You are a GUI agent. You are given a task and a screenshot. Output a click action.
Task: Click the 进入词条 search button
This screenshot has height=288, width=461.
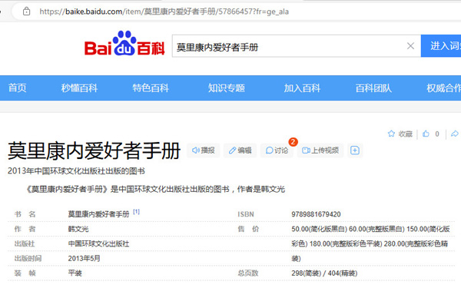(441, 46)
